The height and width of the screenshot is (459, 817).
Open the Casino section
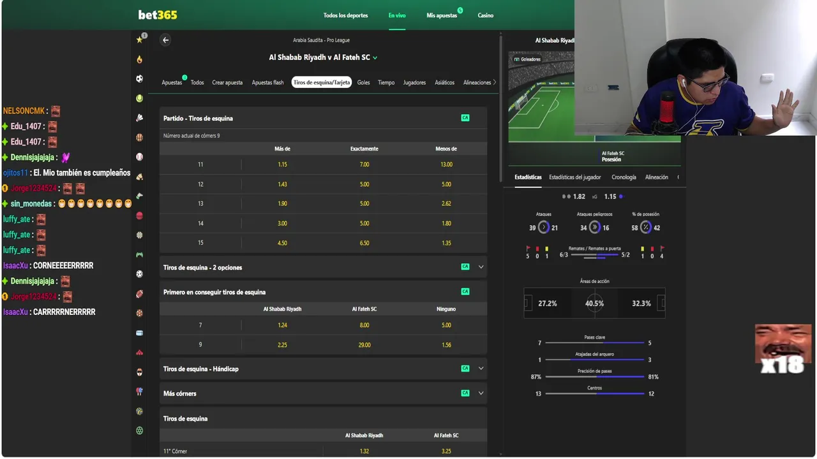(x=486, y=15)
